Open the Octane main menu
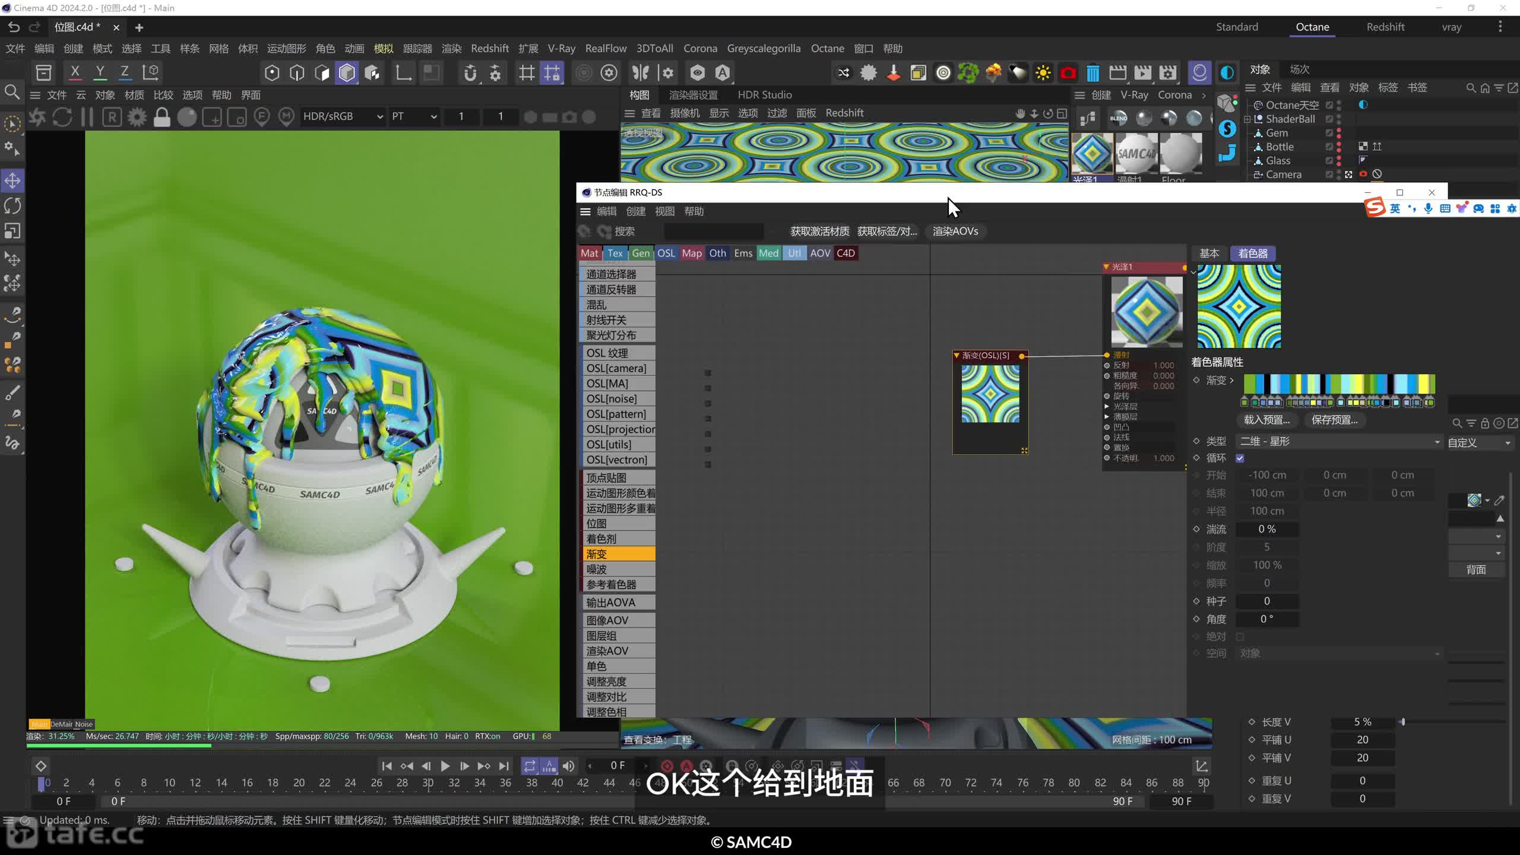 [827, 48]
